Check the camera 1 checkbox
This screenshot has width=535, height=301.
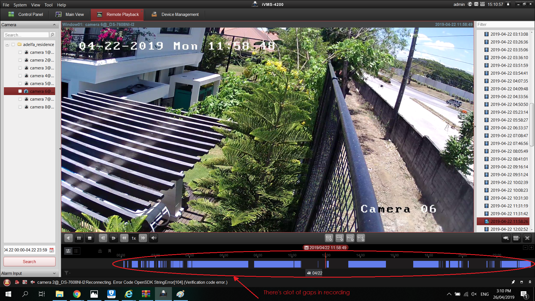coord(20,52)
